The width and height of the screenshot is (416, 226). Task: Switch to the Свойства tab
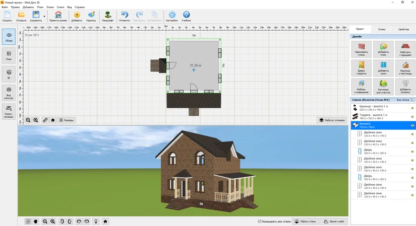(x=404, y=30)
